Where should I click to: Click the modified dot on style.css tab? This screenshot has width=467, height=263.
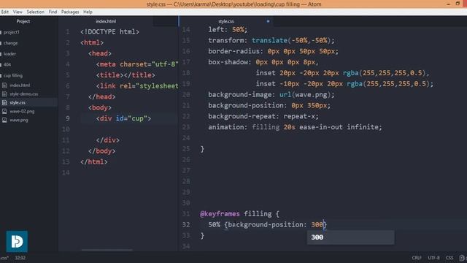(268, 21)
